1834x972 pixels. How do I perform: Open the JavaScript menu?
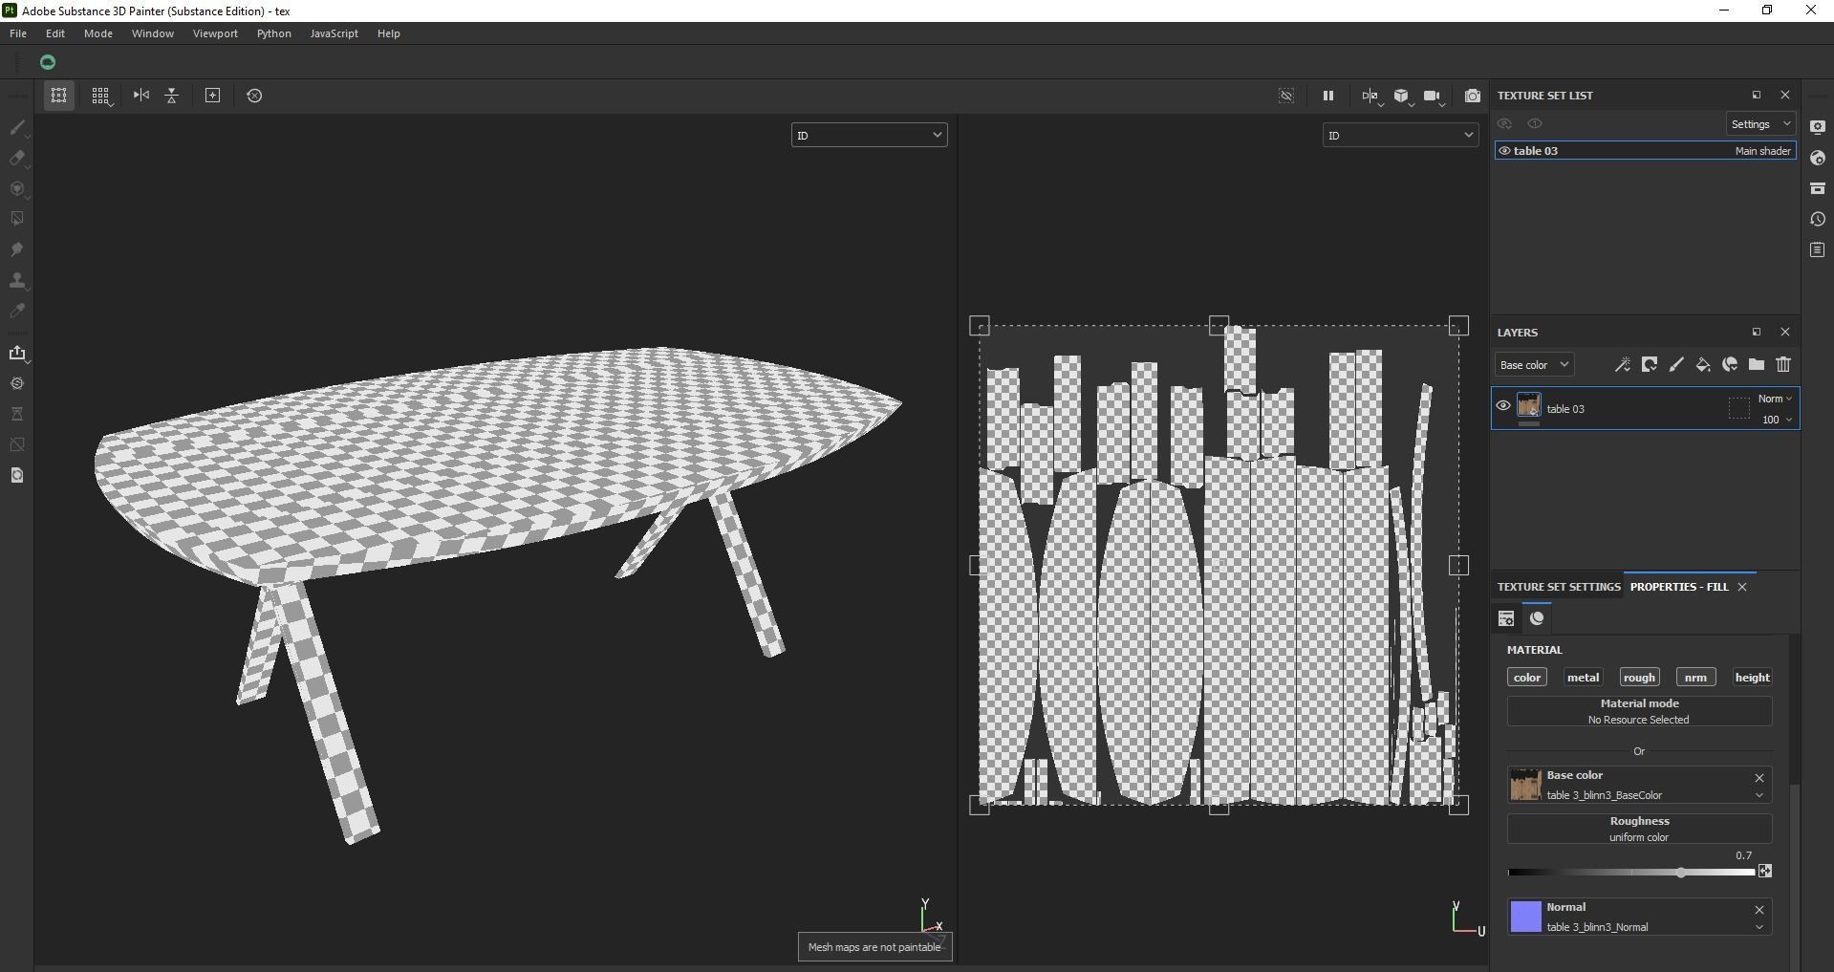[334, 33]
